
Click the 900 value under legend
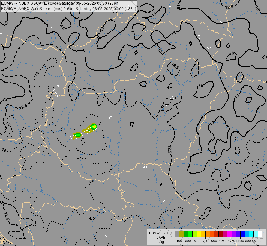214,241
